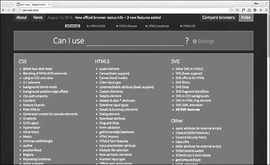The height and width of the screenshot is (165, 270).
Task: Click the Settings gear icon
Action: click(195, 41)
